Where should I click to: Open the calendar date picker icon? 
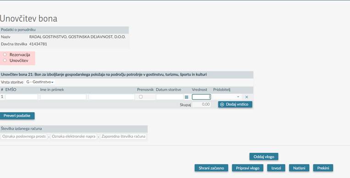point(186,97)
